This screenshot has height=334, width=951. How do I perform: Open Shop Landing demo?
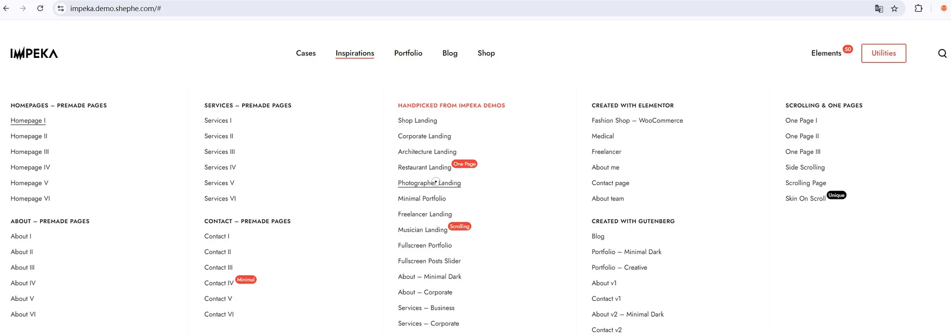coord(418,121)
